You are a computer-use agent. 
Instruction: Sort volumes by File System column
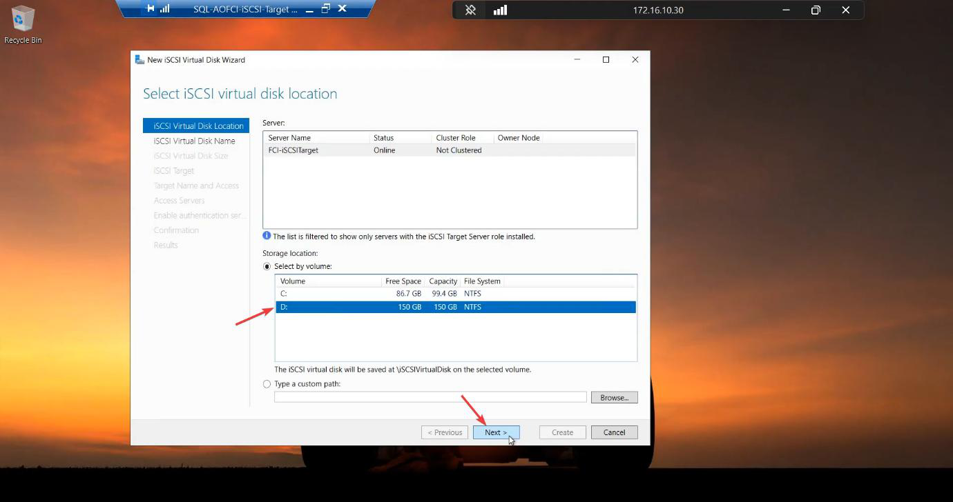pos(482,281)
